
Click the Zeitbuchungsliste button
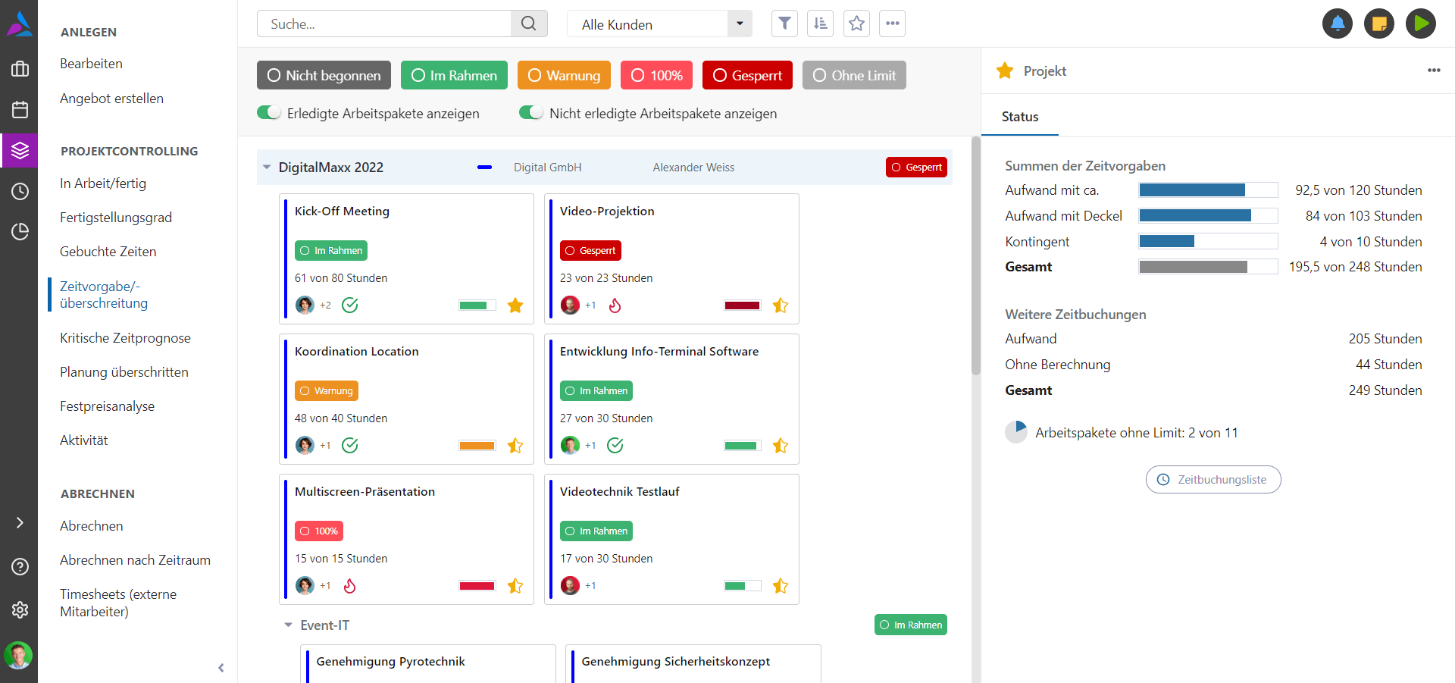[1212, 480]
